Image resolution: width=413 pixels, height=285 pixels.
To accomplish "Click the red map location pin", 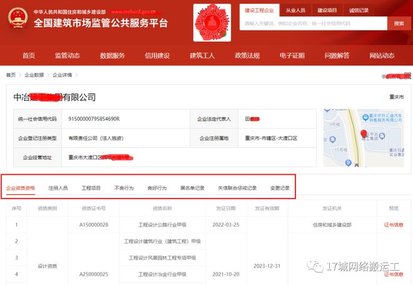I will click(364, 134).
